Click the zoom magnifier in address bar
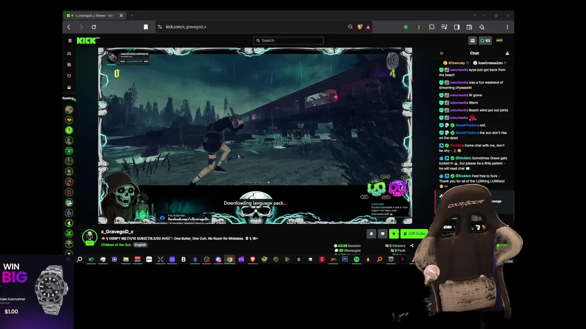Viewport: 586px width, 329px height. (350, 27)
